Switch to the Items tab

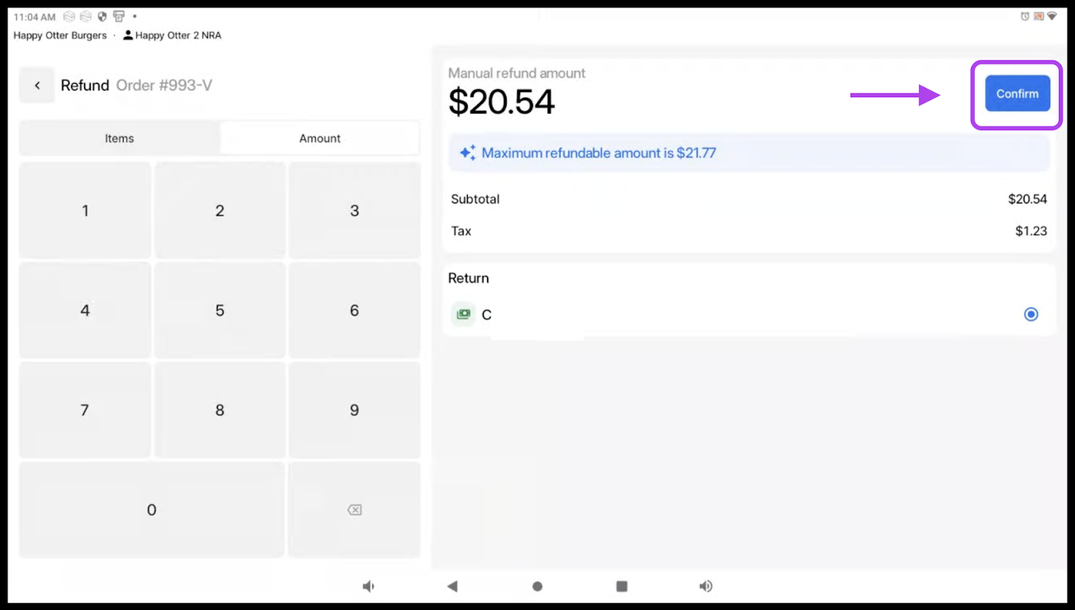(x=119, y=138)
